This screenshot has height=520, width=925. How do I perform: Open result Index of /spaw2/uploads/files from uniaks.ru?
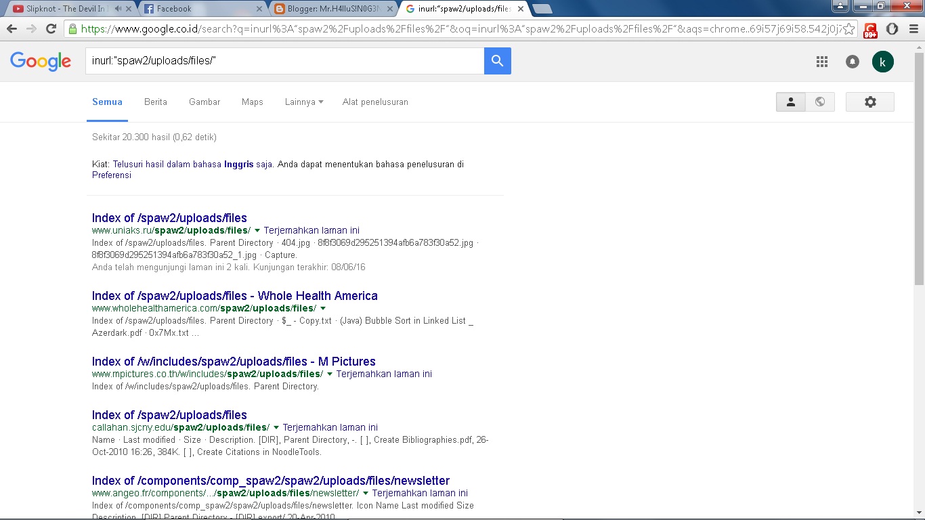(169, 218)
